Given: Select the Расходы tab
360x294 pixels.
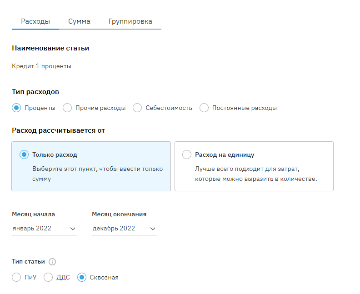Looking at the screenshot, I should pos(35,21).
